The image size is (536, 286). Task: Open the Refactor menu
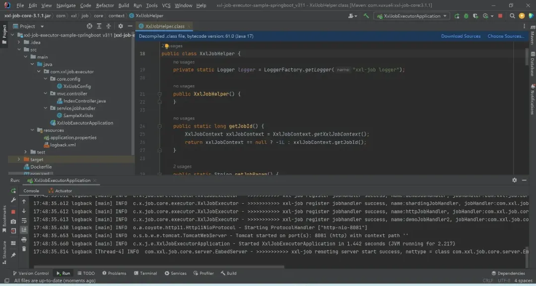tap(105, 5)
